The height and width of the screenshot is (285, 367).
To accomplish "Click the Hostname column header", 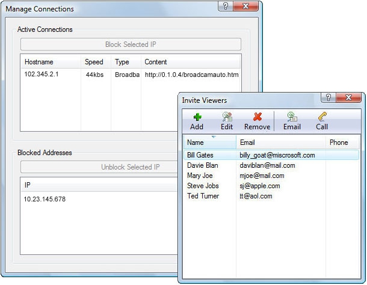I will pyautogui.click(x=51, y=62).
